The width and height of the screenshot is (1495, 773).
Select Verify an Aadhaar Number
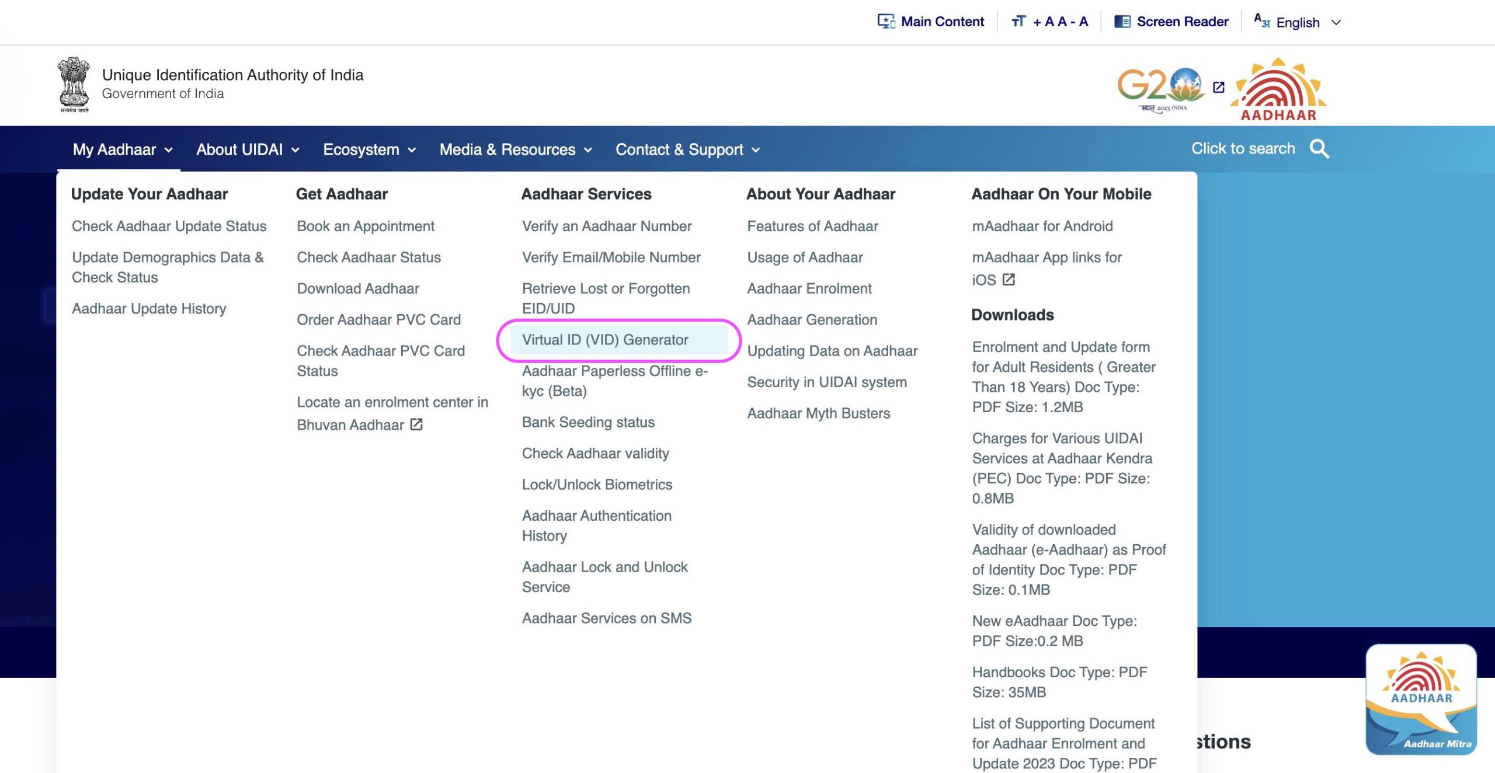coord(607,226)
